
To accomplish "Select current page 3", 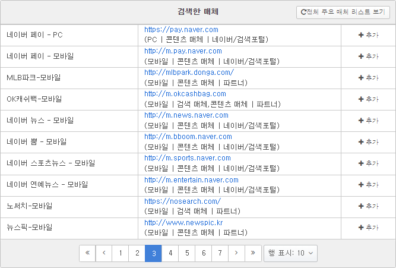I will 154,253.
